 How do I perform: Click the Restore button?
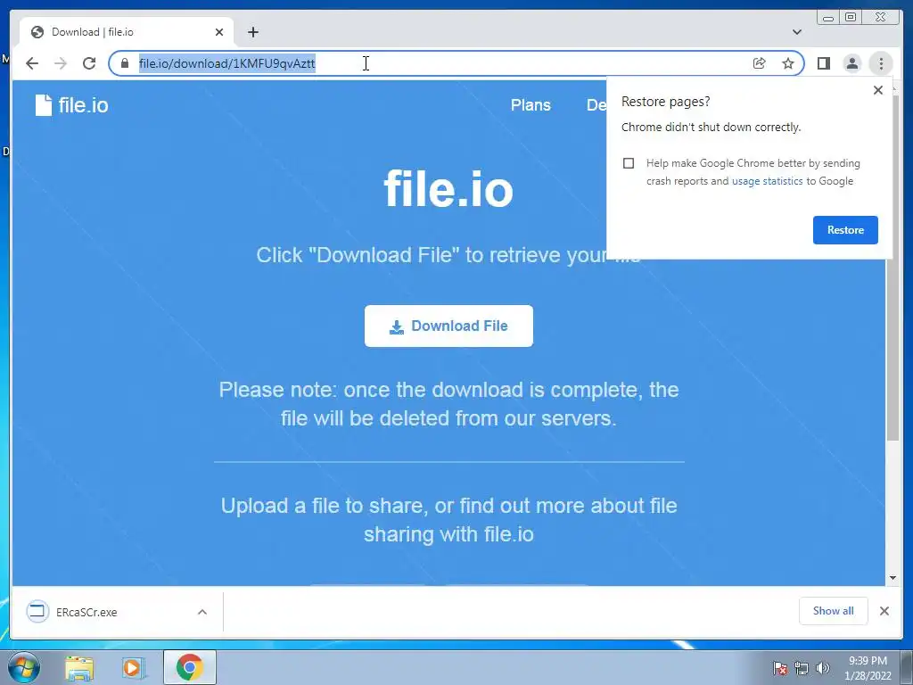845,229
